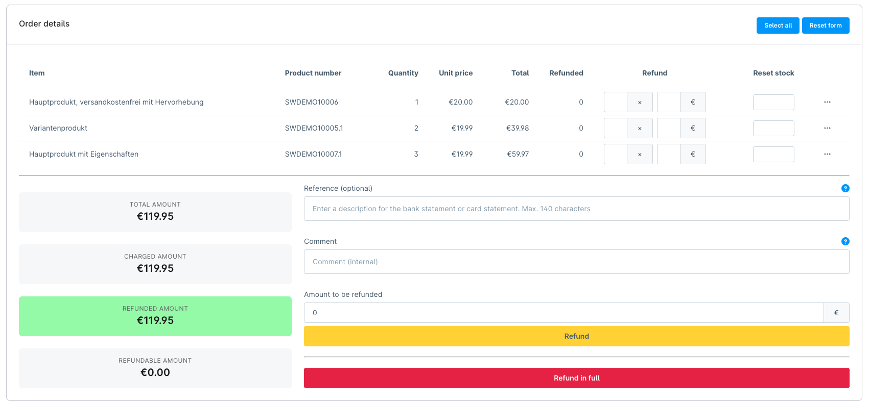
Task: Click the × quantity addon for Variantenprodukt
Action: (x=640, y=128)
